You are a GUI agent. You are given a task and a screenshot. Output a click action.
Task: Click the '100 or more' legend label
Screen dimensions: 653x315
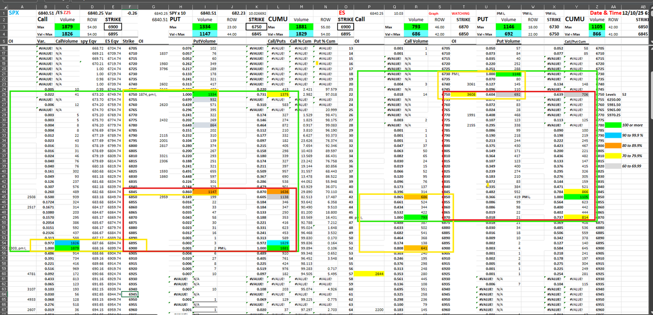click(x=632, y=126)
